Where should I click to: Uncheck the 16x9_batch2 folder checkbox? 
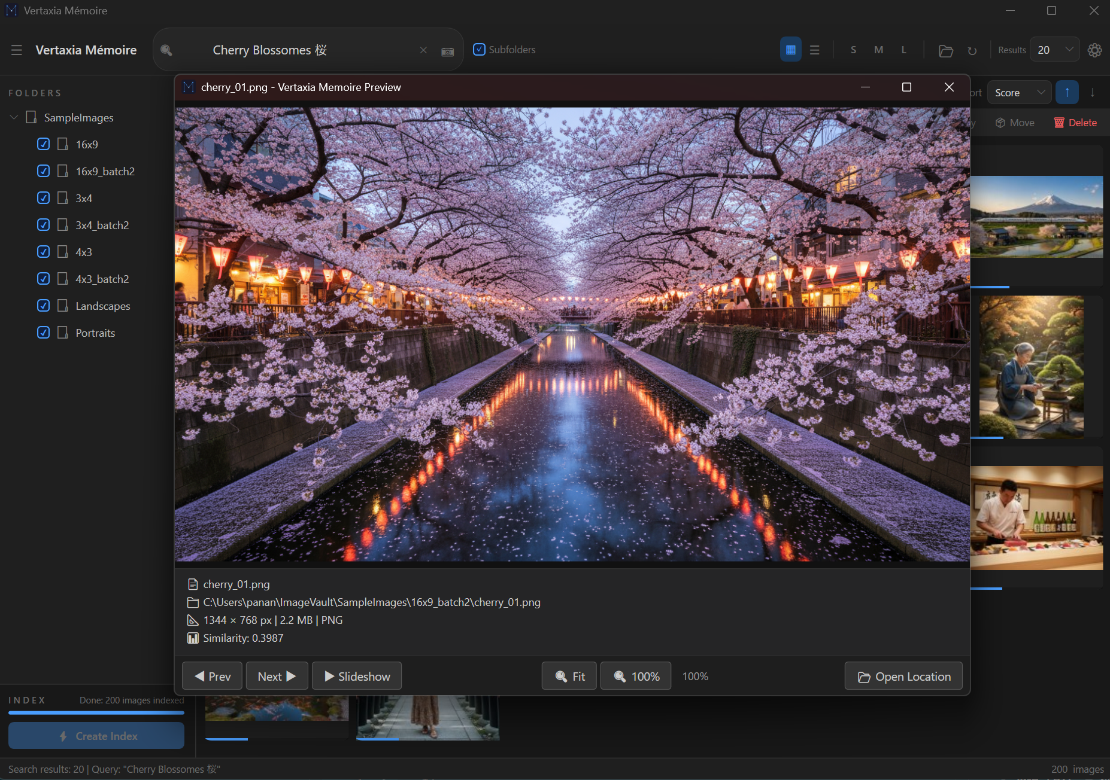[x=43, y=171]
